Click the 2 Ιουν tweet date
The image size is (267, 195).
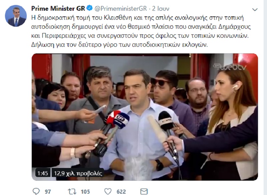161,8
